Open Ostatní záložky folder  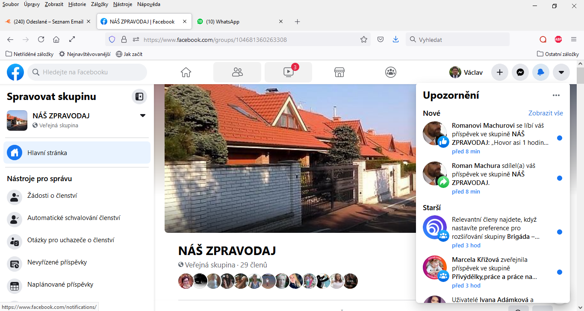558,54
